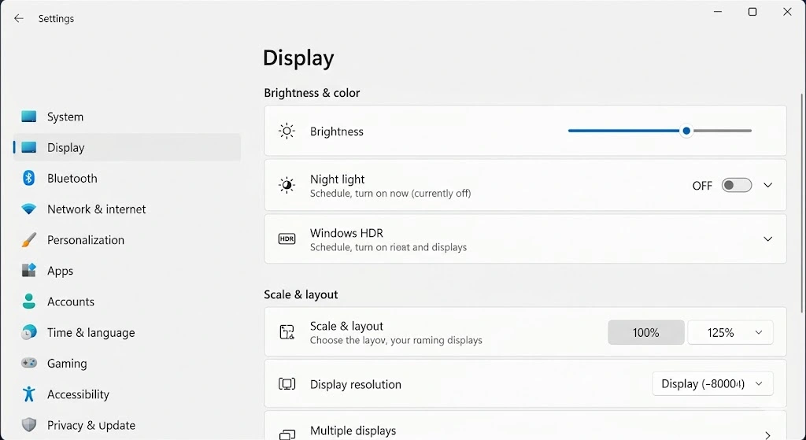This screenshot has height=440, width=806.
Task: Click the vertical scrollbar on right
Action: tap(802, 203)
